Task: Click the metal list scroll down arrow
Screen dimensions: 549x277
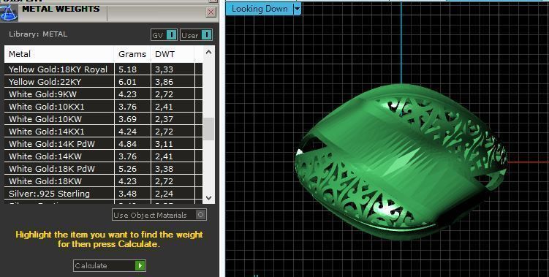Action: (208, 198)
